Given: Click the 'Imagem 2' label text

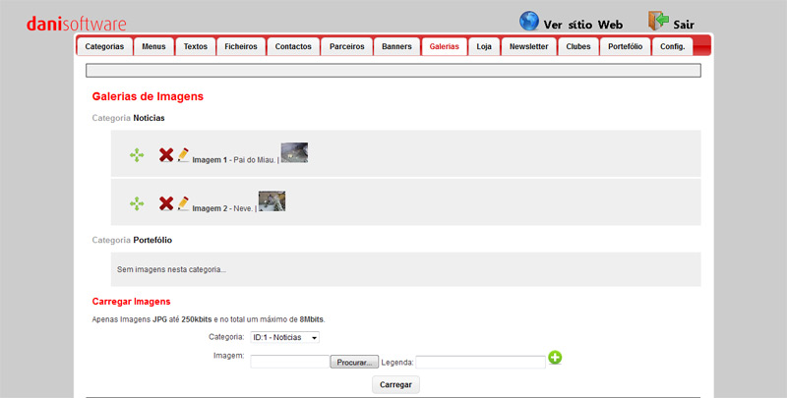Looking at the screenshot, I should click(210, 208).
